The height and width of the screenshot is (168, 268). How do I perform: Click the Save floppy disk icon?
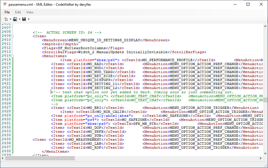[24, 19]
